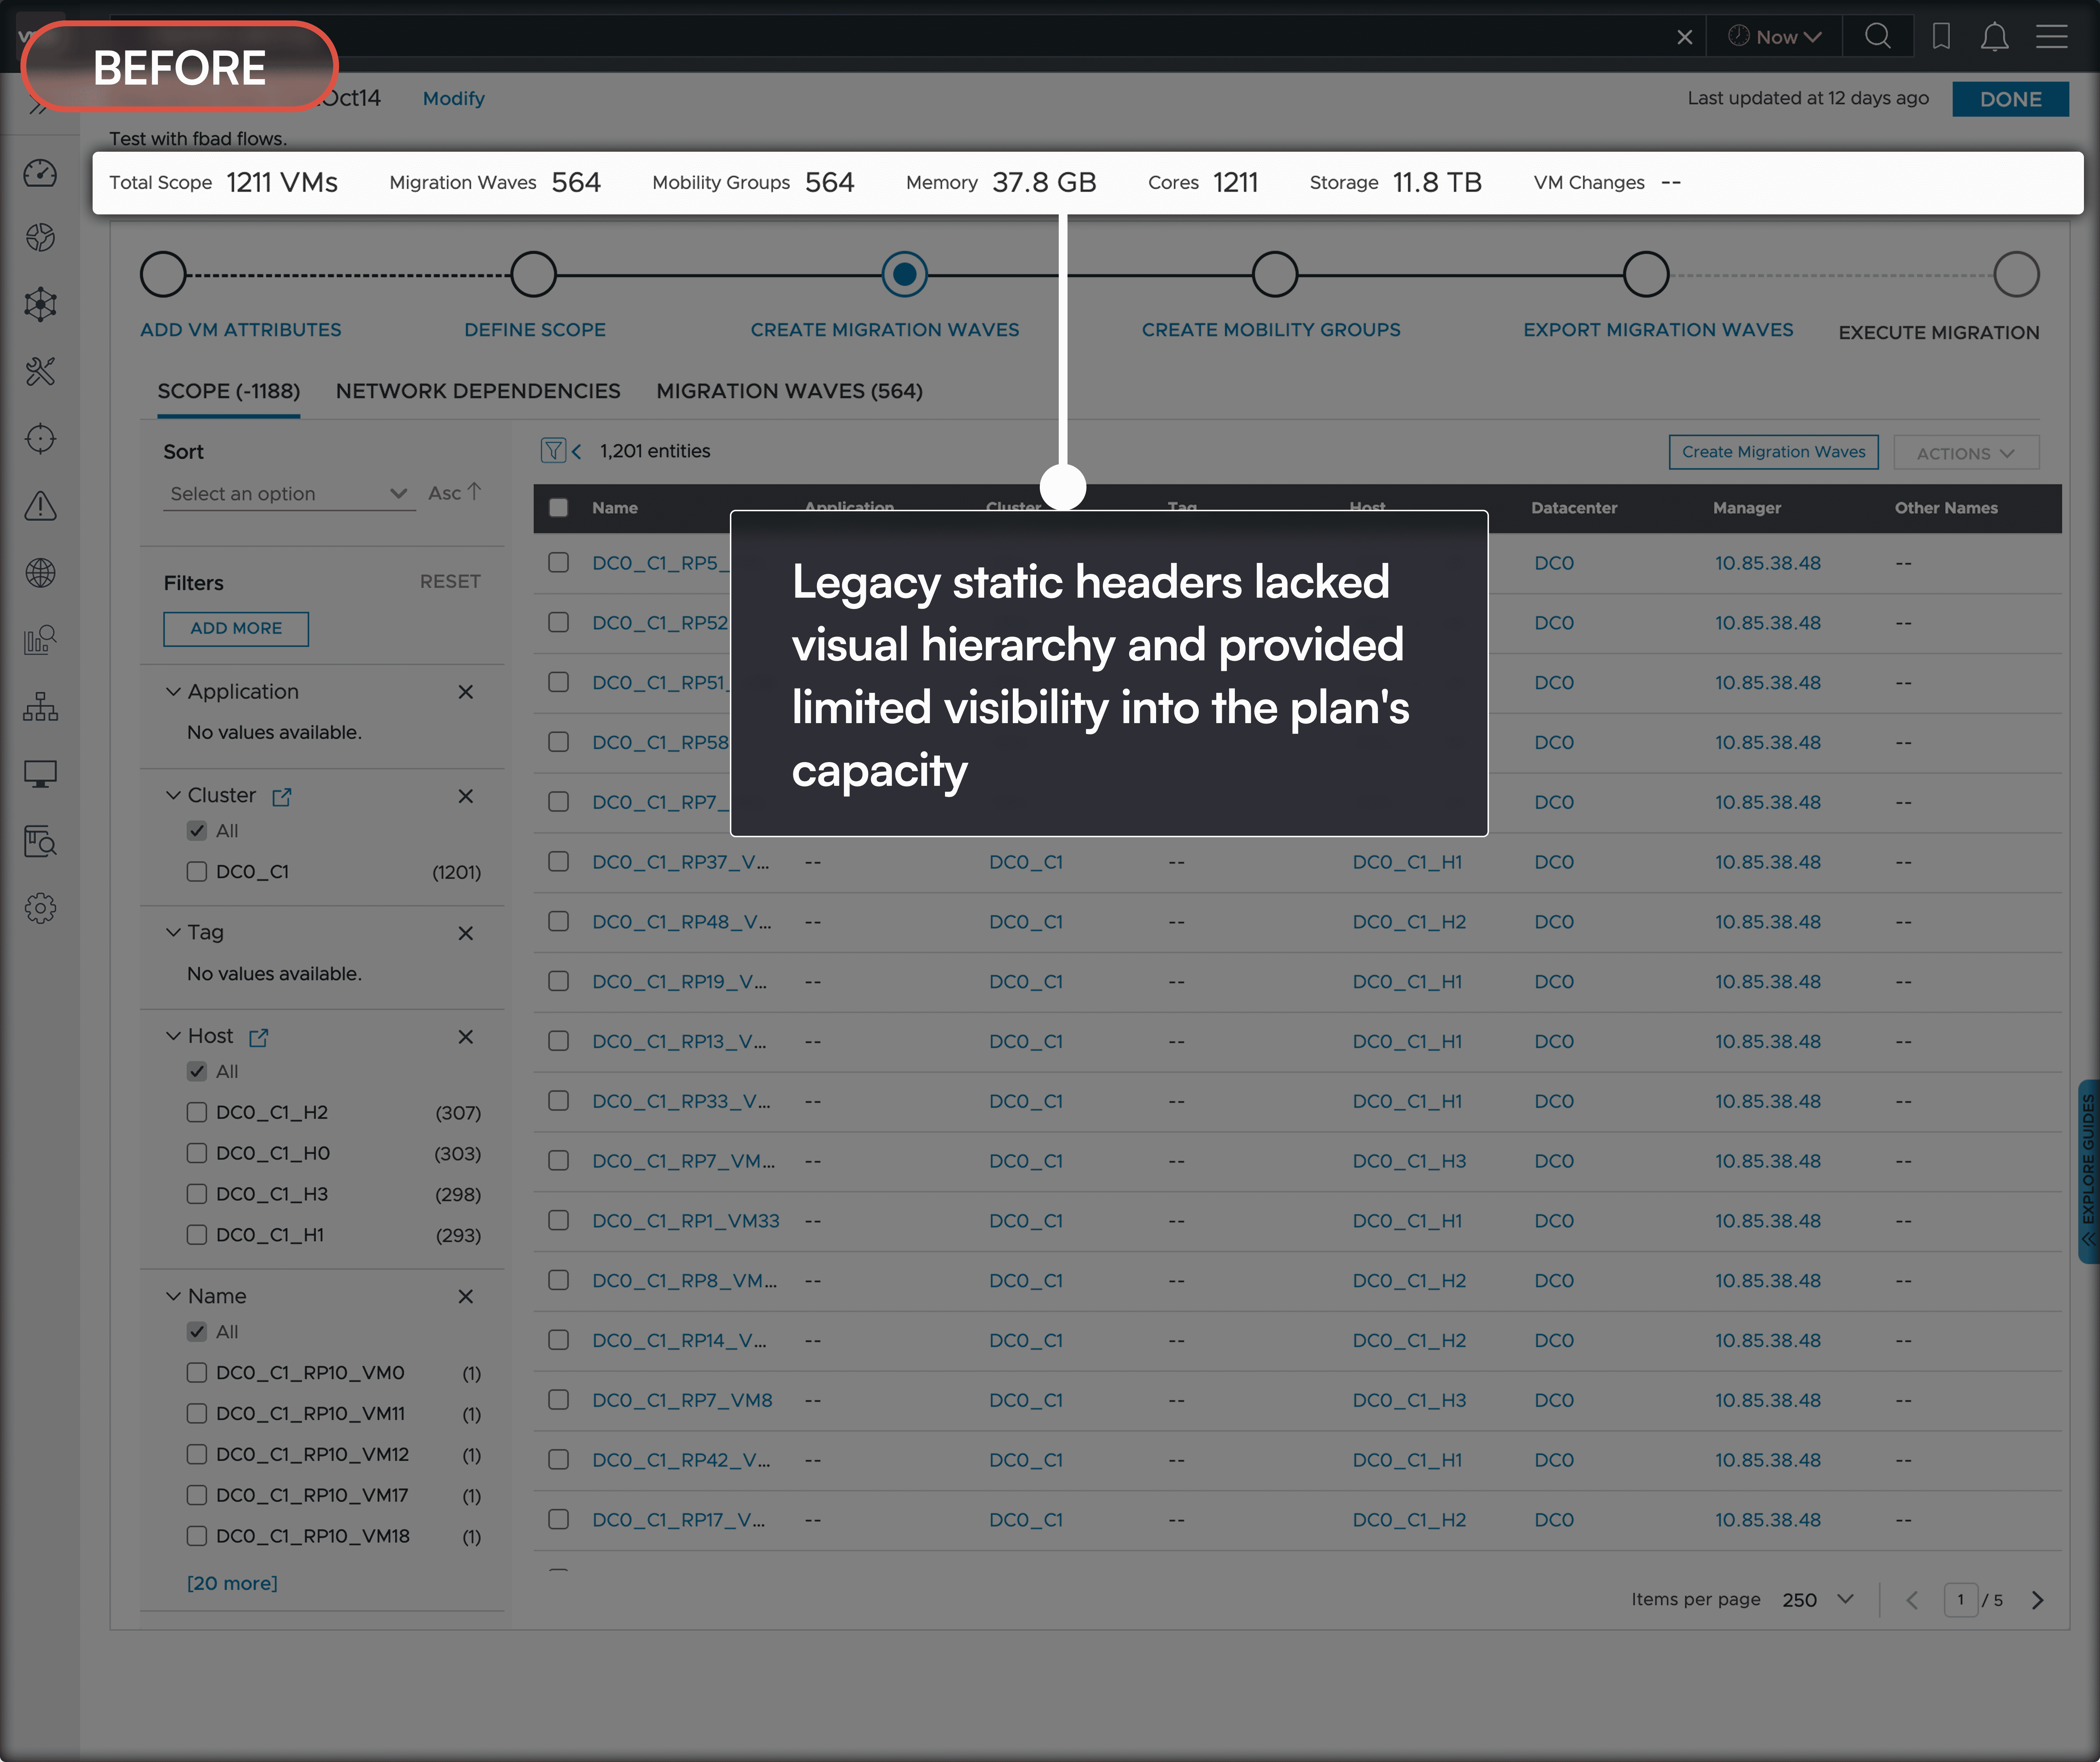Open the Sort 'Select an option' dropdown
Image resolution: width=2100 pixels, height=1762 pixels.
pyautogui.click(x=288, y=494)
